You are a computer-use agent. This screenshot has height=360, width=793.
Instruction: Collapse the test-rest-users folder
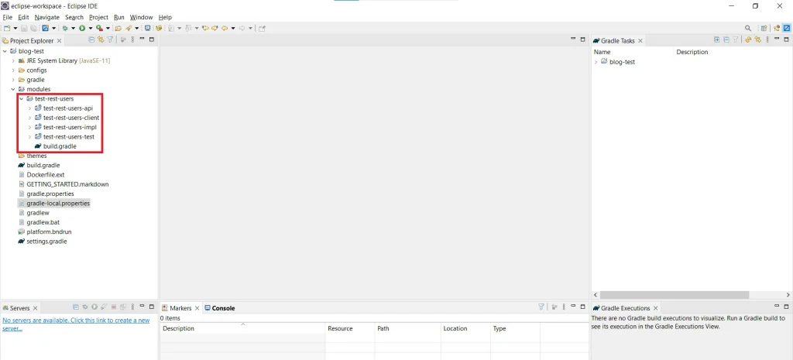(22, 98)
